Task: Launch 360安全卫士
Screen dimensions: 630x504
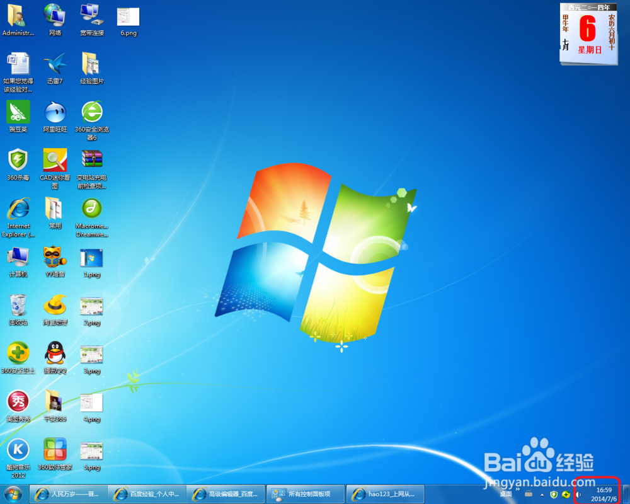Action: (18, 358)
